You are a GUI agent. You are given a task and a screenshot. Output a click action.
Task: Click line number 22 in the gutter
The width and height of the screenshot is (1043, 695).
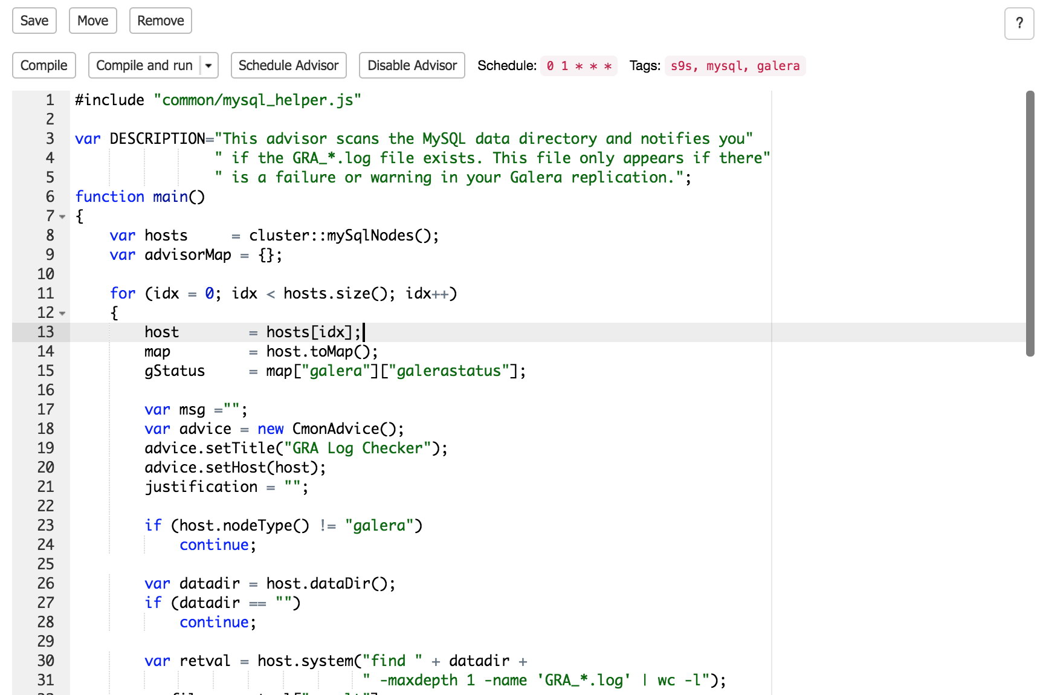[45, 506]
